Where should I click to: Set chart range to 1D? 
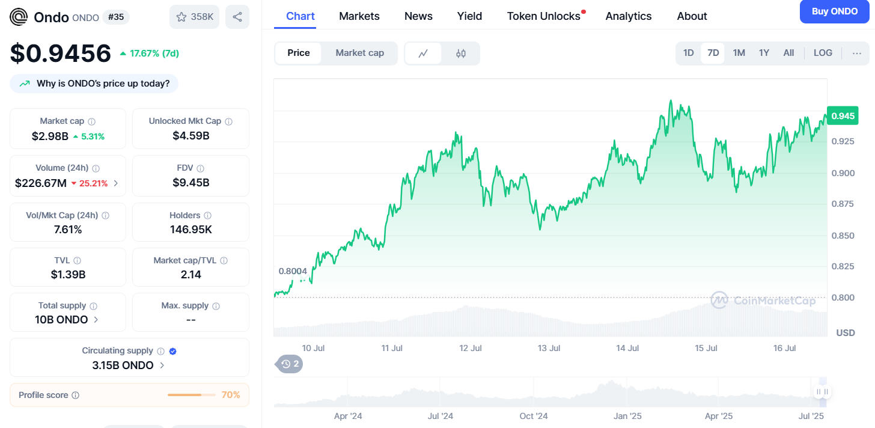tap(689, 53)
